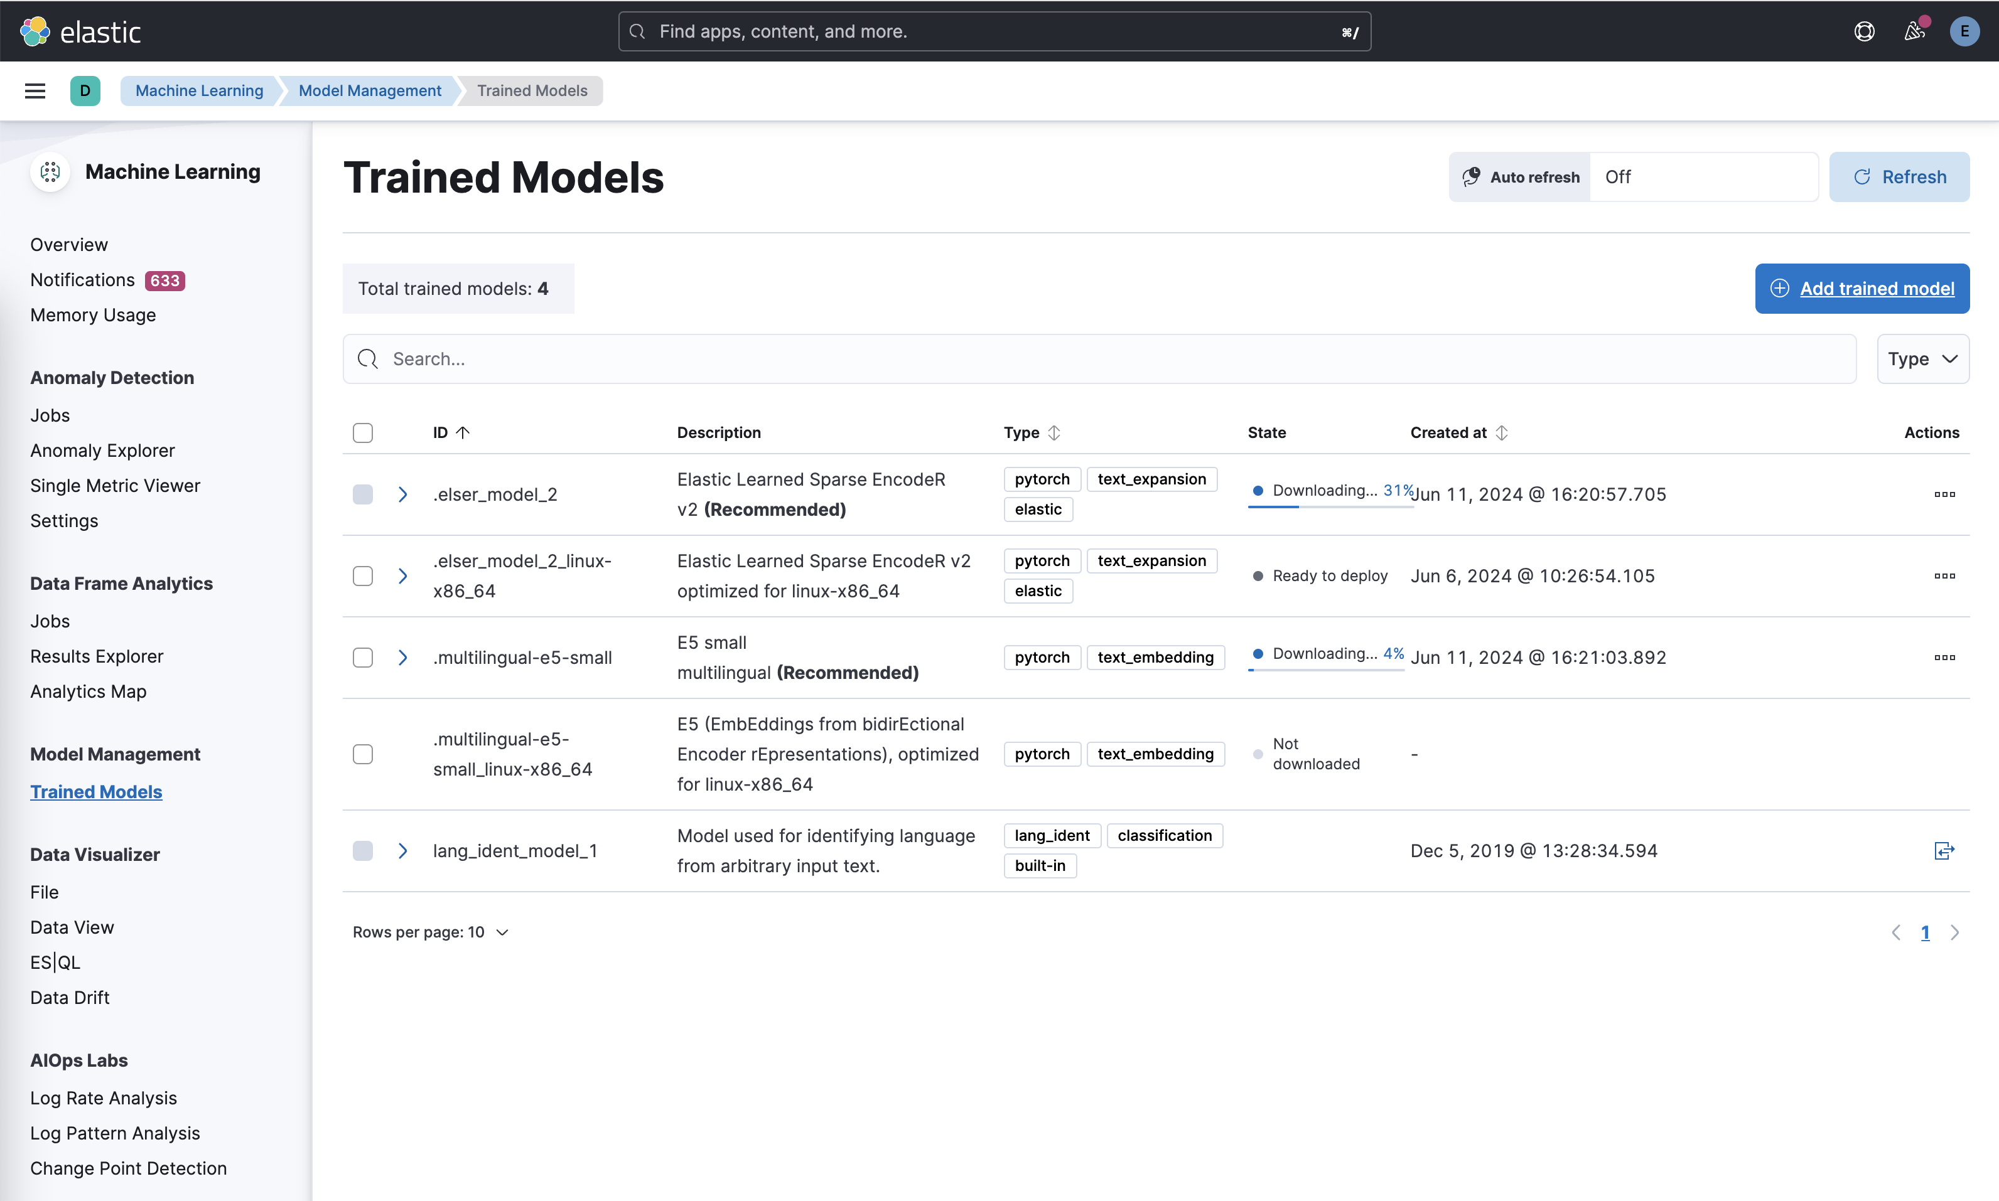Open Results Explorer
The height and width of the screenshot is (1201, 1999).
coord(97,656)
